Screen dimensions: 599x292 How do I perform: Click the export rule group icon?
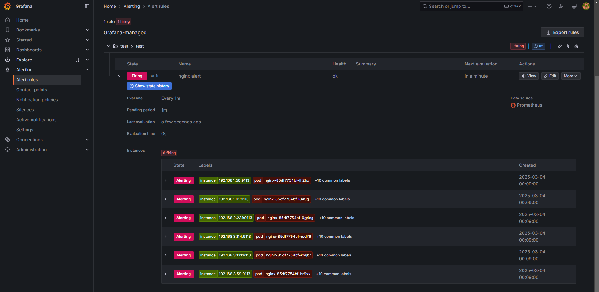click(x=576, y=46)
